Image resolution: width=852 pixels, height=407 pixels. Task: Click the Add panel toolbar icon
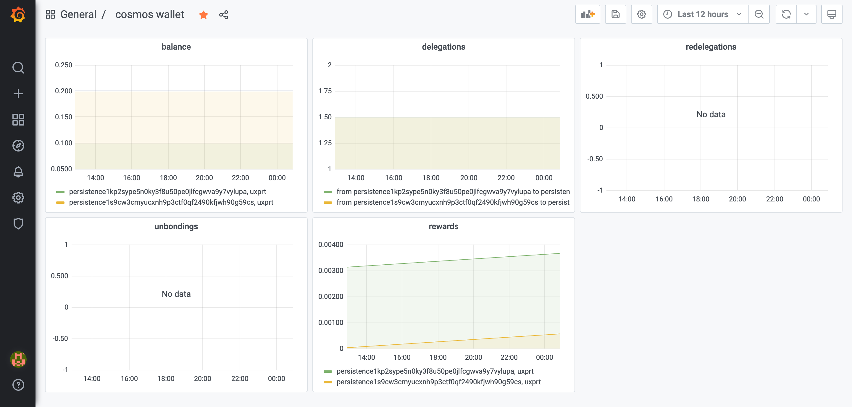588,14
